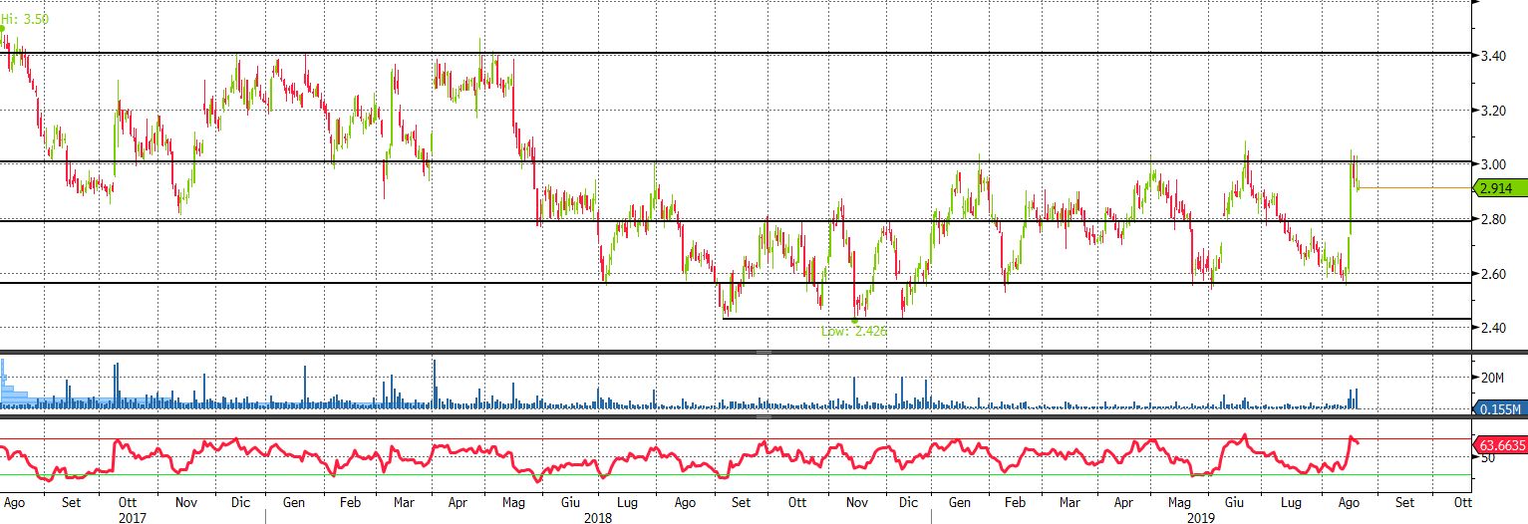
Task: Click the 3.00 price axis label
Action: 1492,164
